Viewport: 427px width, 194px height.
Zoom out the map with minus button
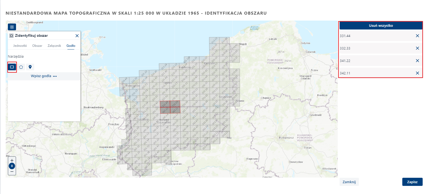(x=12, y=172)
